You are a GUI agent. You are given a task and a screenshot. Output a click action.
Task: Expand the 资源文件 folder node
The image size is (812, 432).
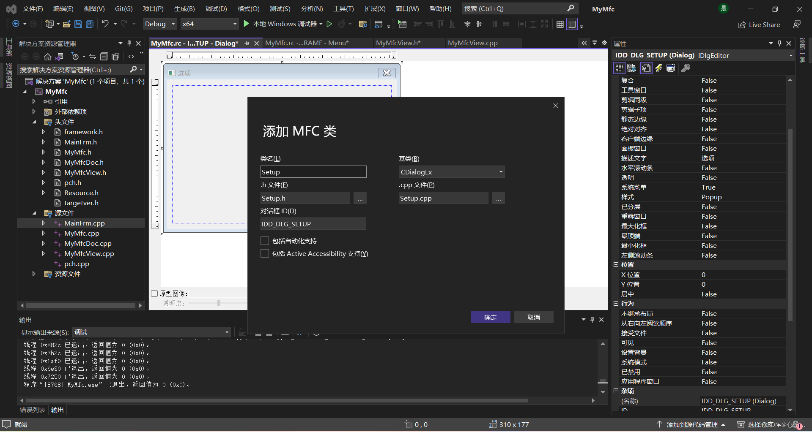point(34,274)
